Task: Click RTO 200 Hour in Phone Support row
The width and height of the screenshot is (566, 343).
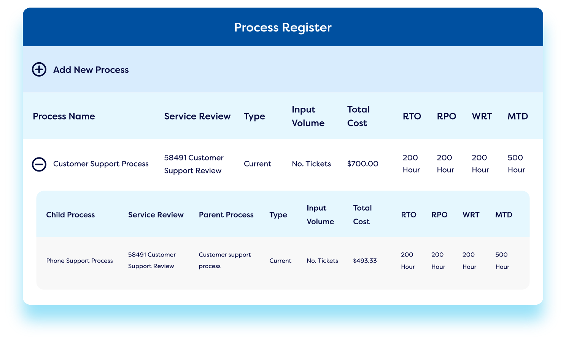Action: 408,261
